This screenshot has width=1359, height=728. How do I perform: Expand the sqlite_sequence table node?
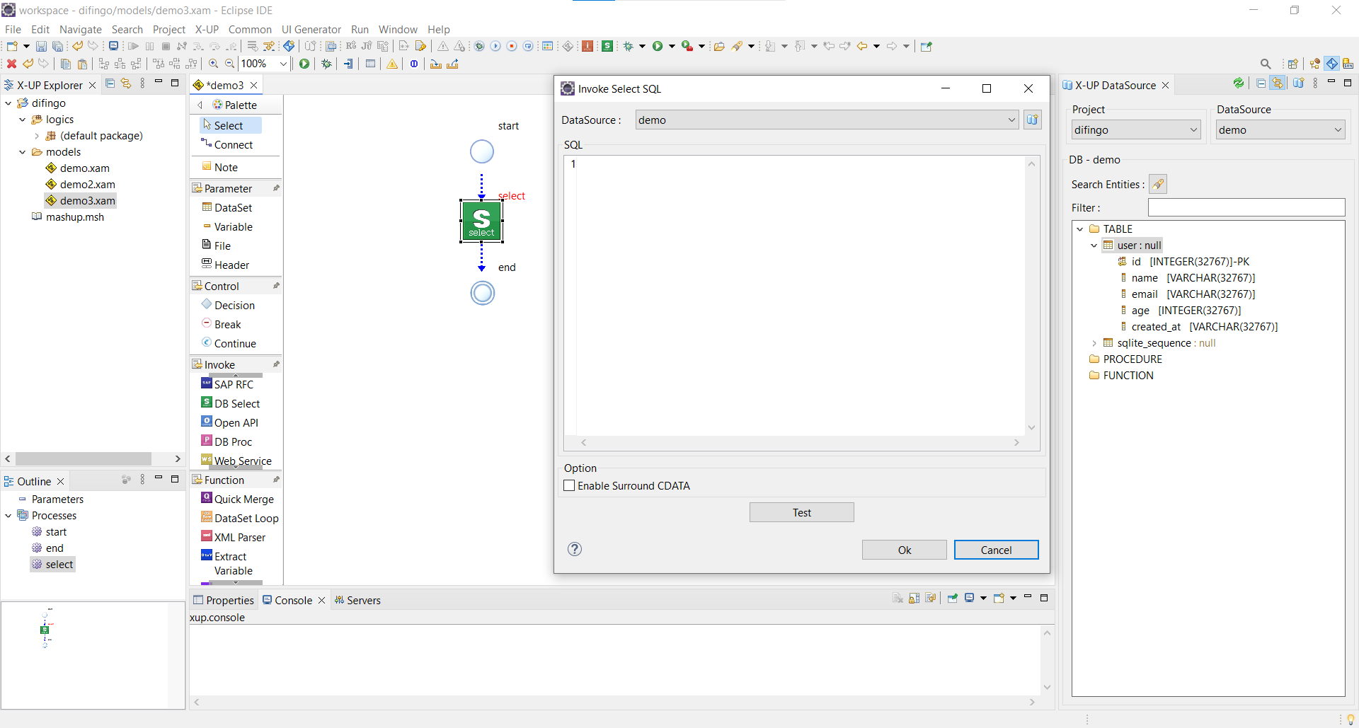coord(1094,343)
